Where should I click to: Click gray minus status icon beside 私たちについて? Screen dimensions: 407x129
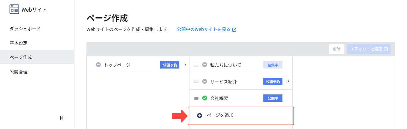pos(205,65)
